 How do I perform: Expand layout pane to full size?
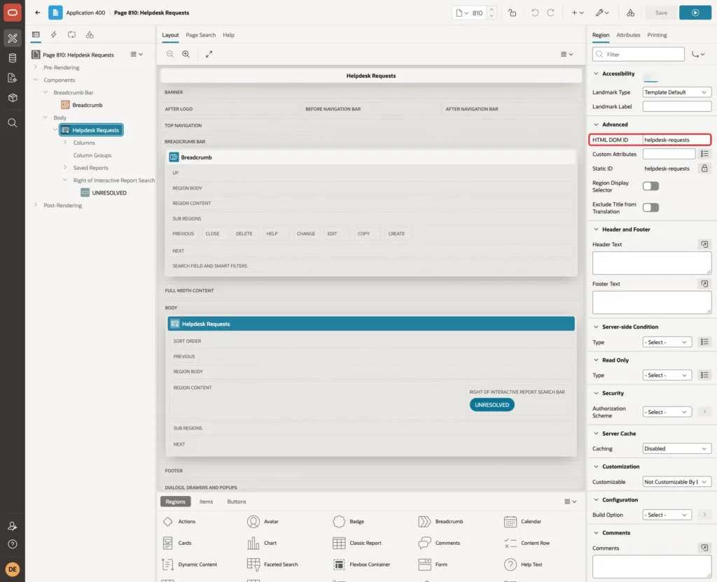[209, 55]
